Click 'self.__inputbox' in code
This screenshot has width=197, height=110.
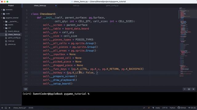54,54
